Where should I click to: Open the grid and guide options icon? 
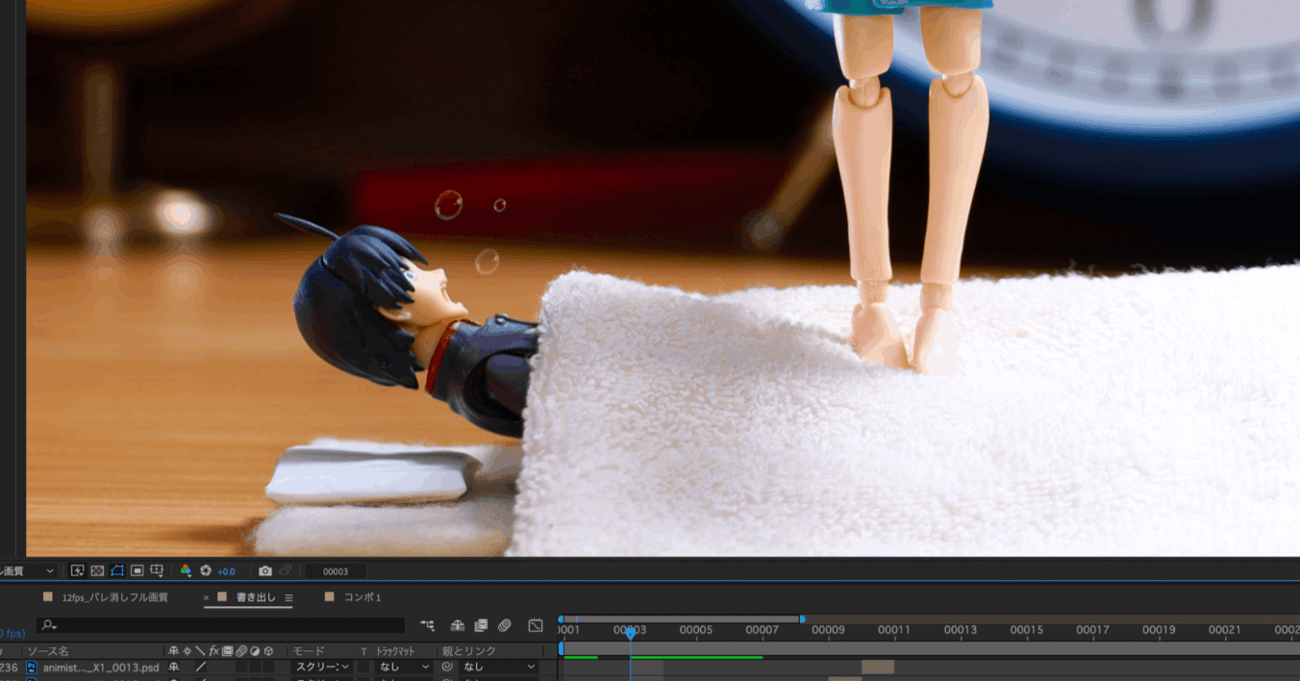click(x=157, y=571)
